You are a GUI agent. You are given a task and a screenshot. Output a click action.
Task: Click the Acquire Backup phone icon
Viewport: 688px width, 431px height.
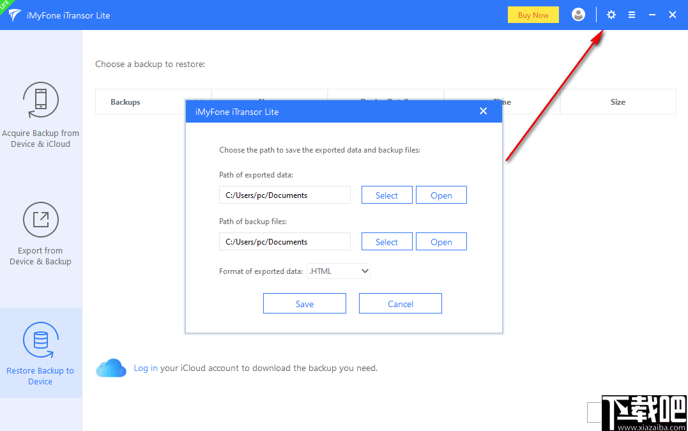pos(40,100)
